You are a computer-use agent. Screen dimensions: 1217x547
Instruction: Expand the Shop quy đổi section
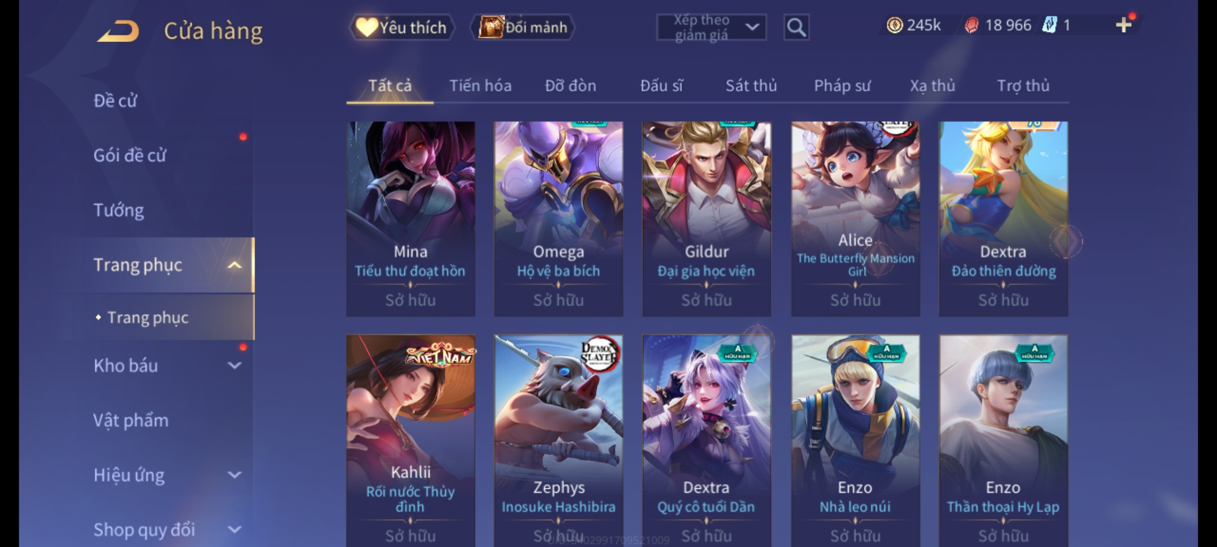coord(234,529)
